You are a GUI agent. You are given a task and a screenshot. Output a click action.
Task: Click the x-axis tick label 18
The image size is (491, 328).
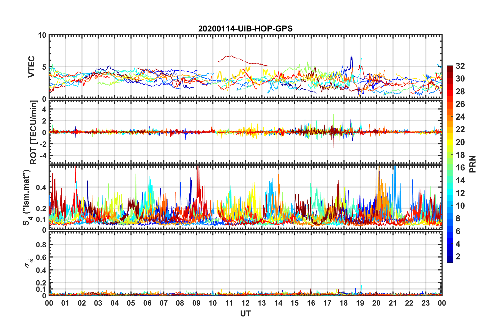coord(344,303)
